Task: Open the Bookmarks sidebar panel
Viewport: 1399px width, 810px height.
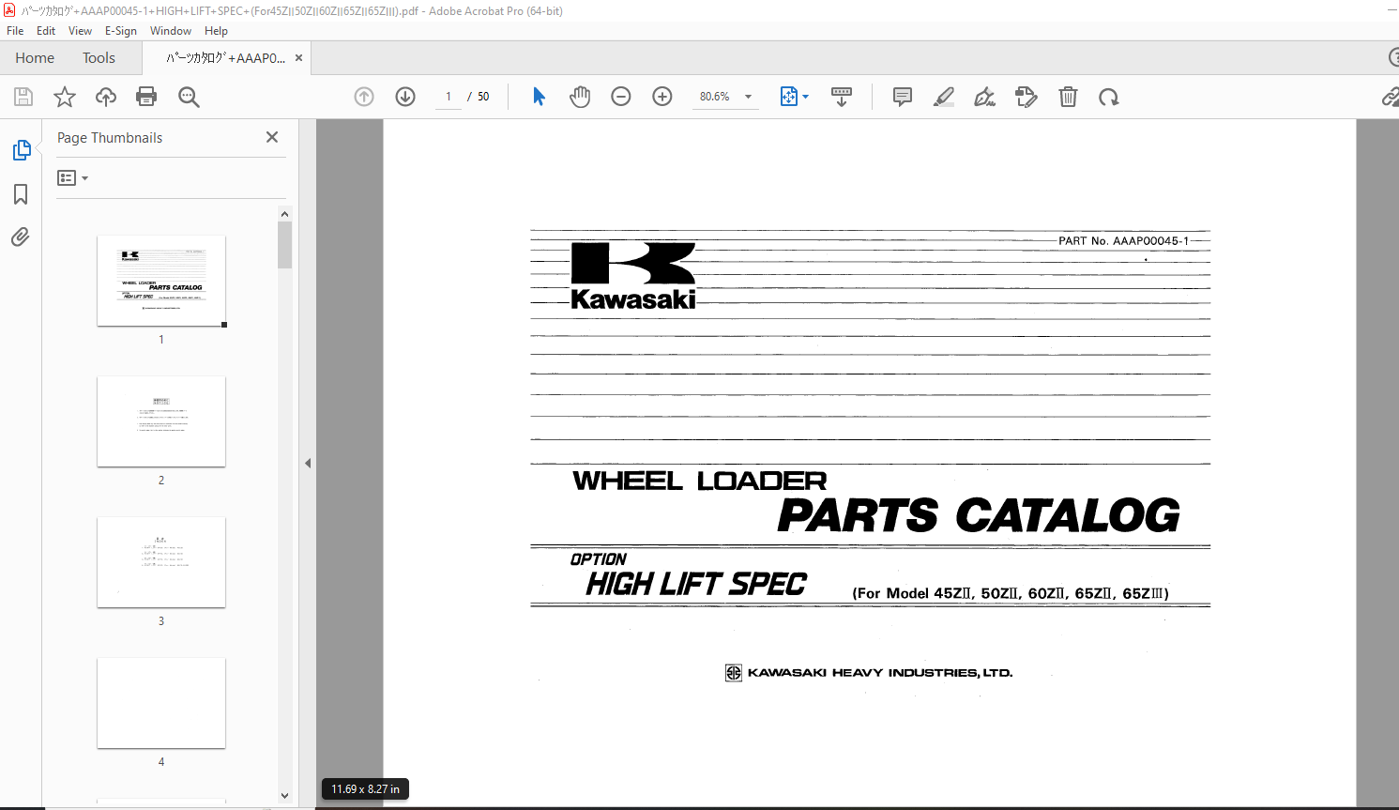Action: tap(21, 194)
